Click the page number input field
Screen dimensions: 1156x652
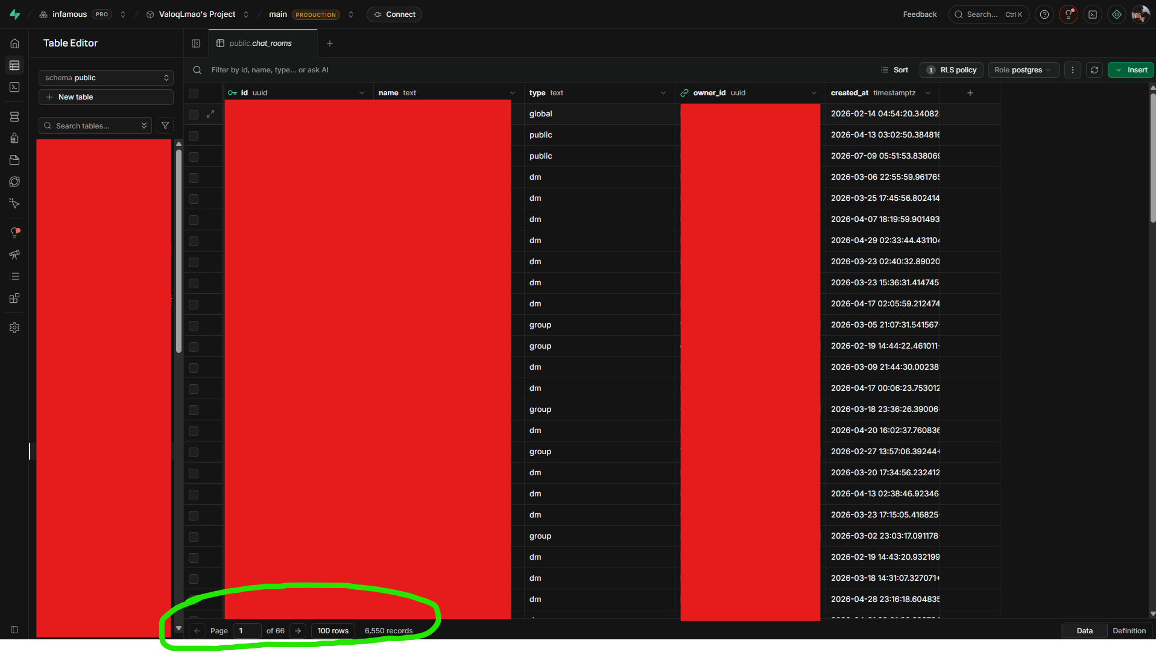[247, 631]
